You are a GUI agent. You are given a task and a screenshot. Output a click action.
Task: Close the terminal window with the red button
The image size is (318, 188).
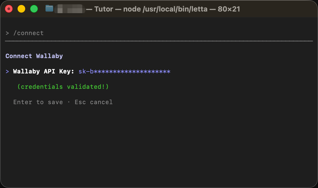(x=9, y=9)
